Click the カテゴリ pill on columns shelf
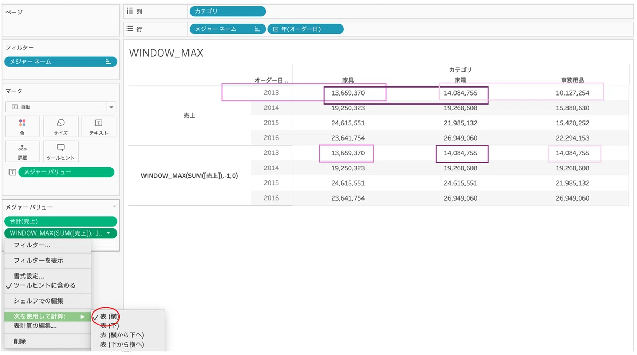This screenshot has height=355, width=637. (227, 11)
